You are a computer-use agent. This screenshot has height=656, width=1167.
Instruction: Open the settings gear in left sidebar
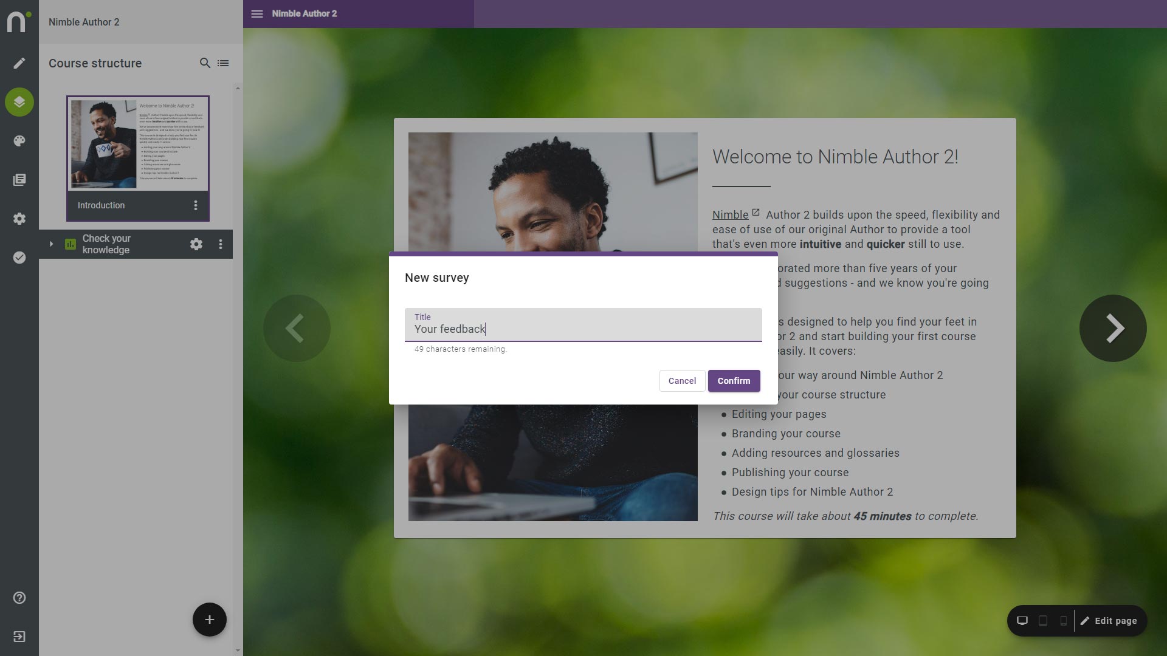point(19,219)
